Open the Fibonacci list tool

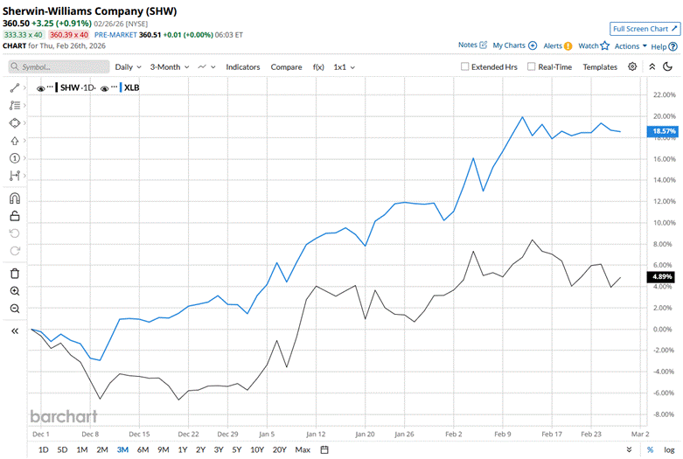click(x=14, y=106)
